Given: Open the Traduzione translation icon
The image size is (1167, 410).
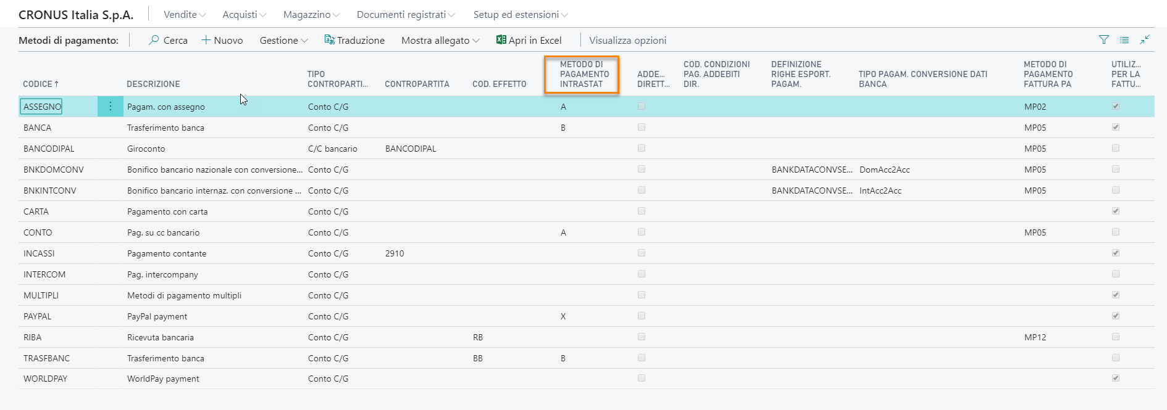Looking at the screenshot, I should click(x=329, y=40).
